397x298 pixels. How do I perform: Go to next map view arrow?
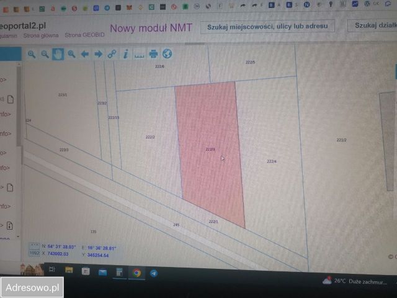(98, 54)
